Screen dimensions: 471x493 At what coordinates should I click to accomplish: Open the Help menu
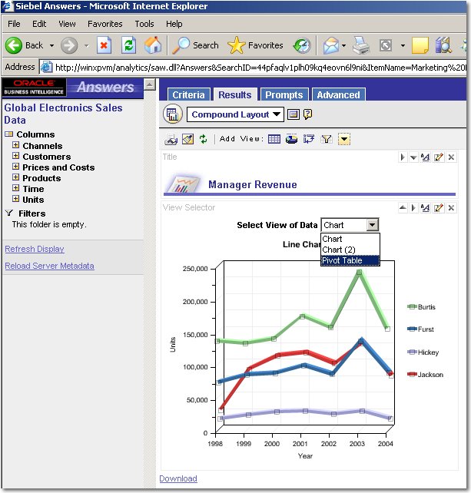tap(174, 24)
